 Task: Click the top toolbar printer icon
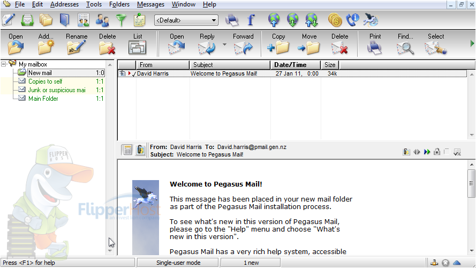click(x=232, y=20)
